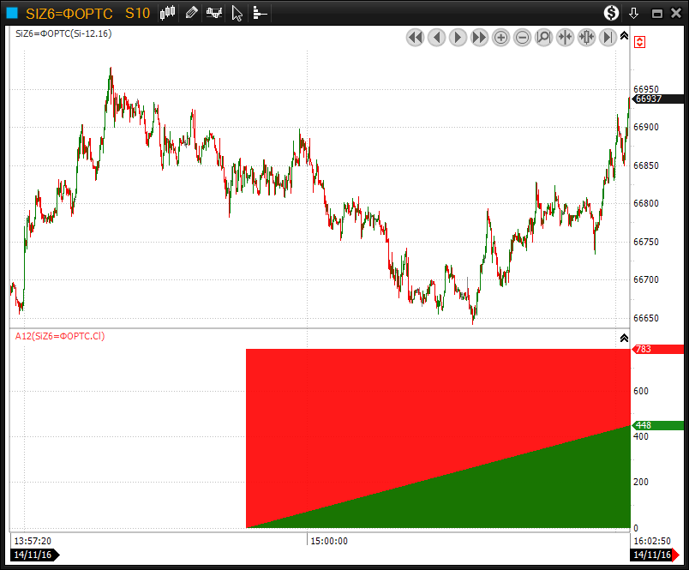689x570 pixels.
Task: Select the pencil drawing tool
Action: coord(191,13)
